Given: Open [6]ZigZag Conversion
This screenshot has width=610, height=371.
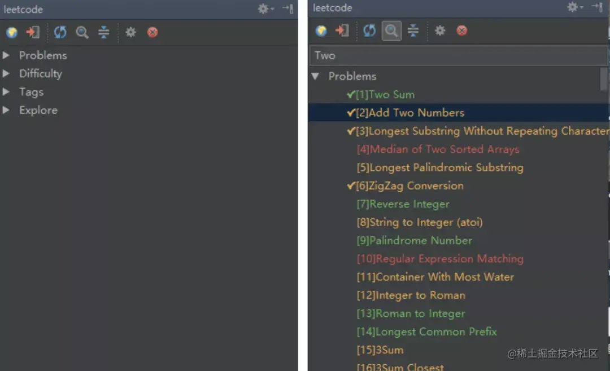Looking at the screenshot, I should [x=406, y=185].
